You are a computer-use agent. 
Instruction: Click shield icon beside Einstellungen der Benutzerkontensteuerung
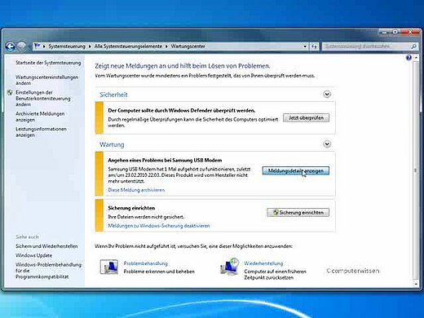(x=10, y=92)
